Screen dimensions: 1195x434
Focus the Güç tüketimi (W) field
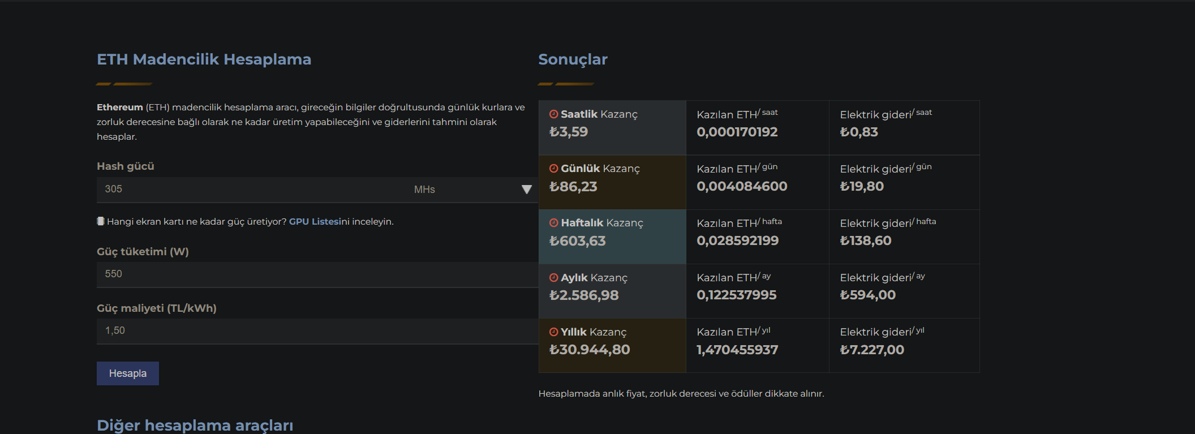tap(317, 274)
